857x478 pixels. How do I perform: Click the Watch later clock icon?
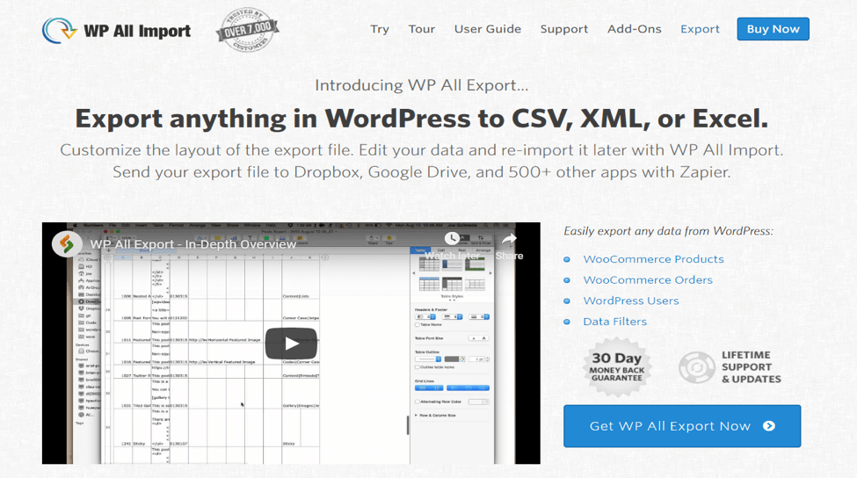click(452, 239)
